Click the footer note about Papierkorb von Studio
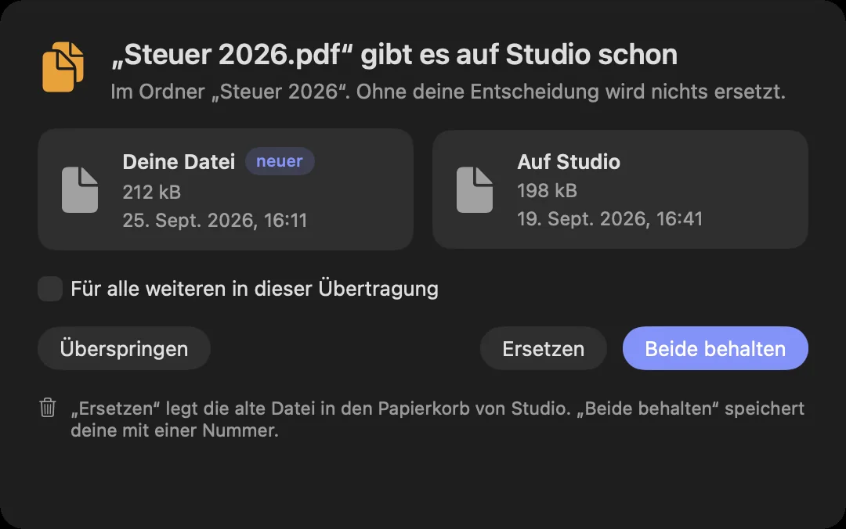The image size is (846, 529). tap(437, 419)
